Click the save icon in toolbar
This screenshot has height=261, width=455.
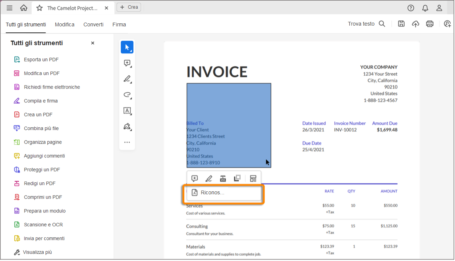click(x=401, y=23)
